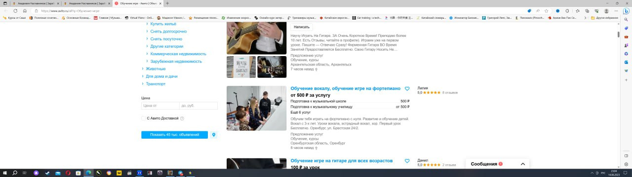
Task: Expand the Для дома и дачи category
Action: click(161, 76)
